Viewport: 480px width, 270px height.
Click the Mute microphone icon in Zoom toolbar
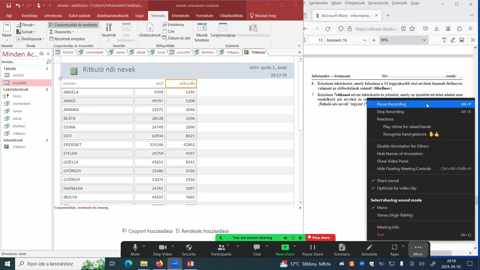point(135,247)
